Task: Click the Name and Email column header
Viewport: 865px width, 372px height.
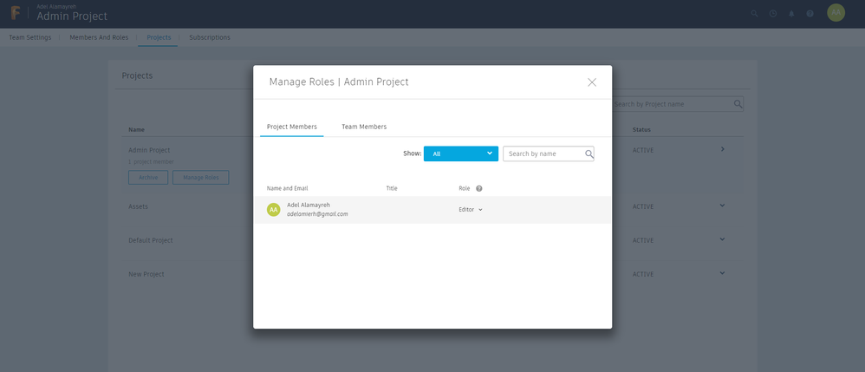Action: coord(288,188)
